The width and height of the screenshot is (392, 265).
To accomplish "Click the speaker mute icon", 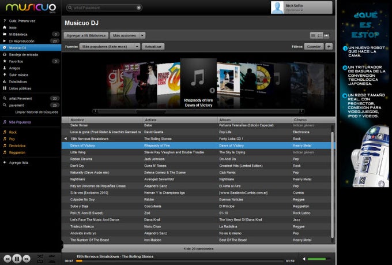I will (304, 259).
